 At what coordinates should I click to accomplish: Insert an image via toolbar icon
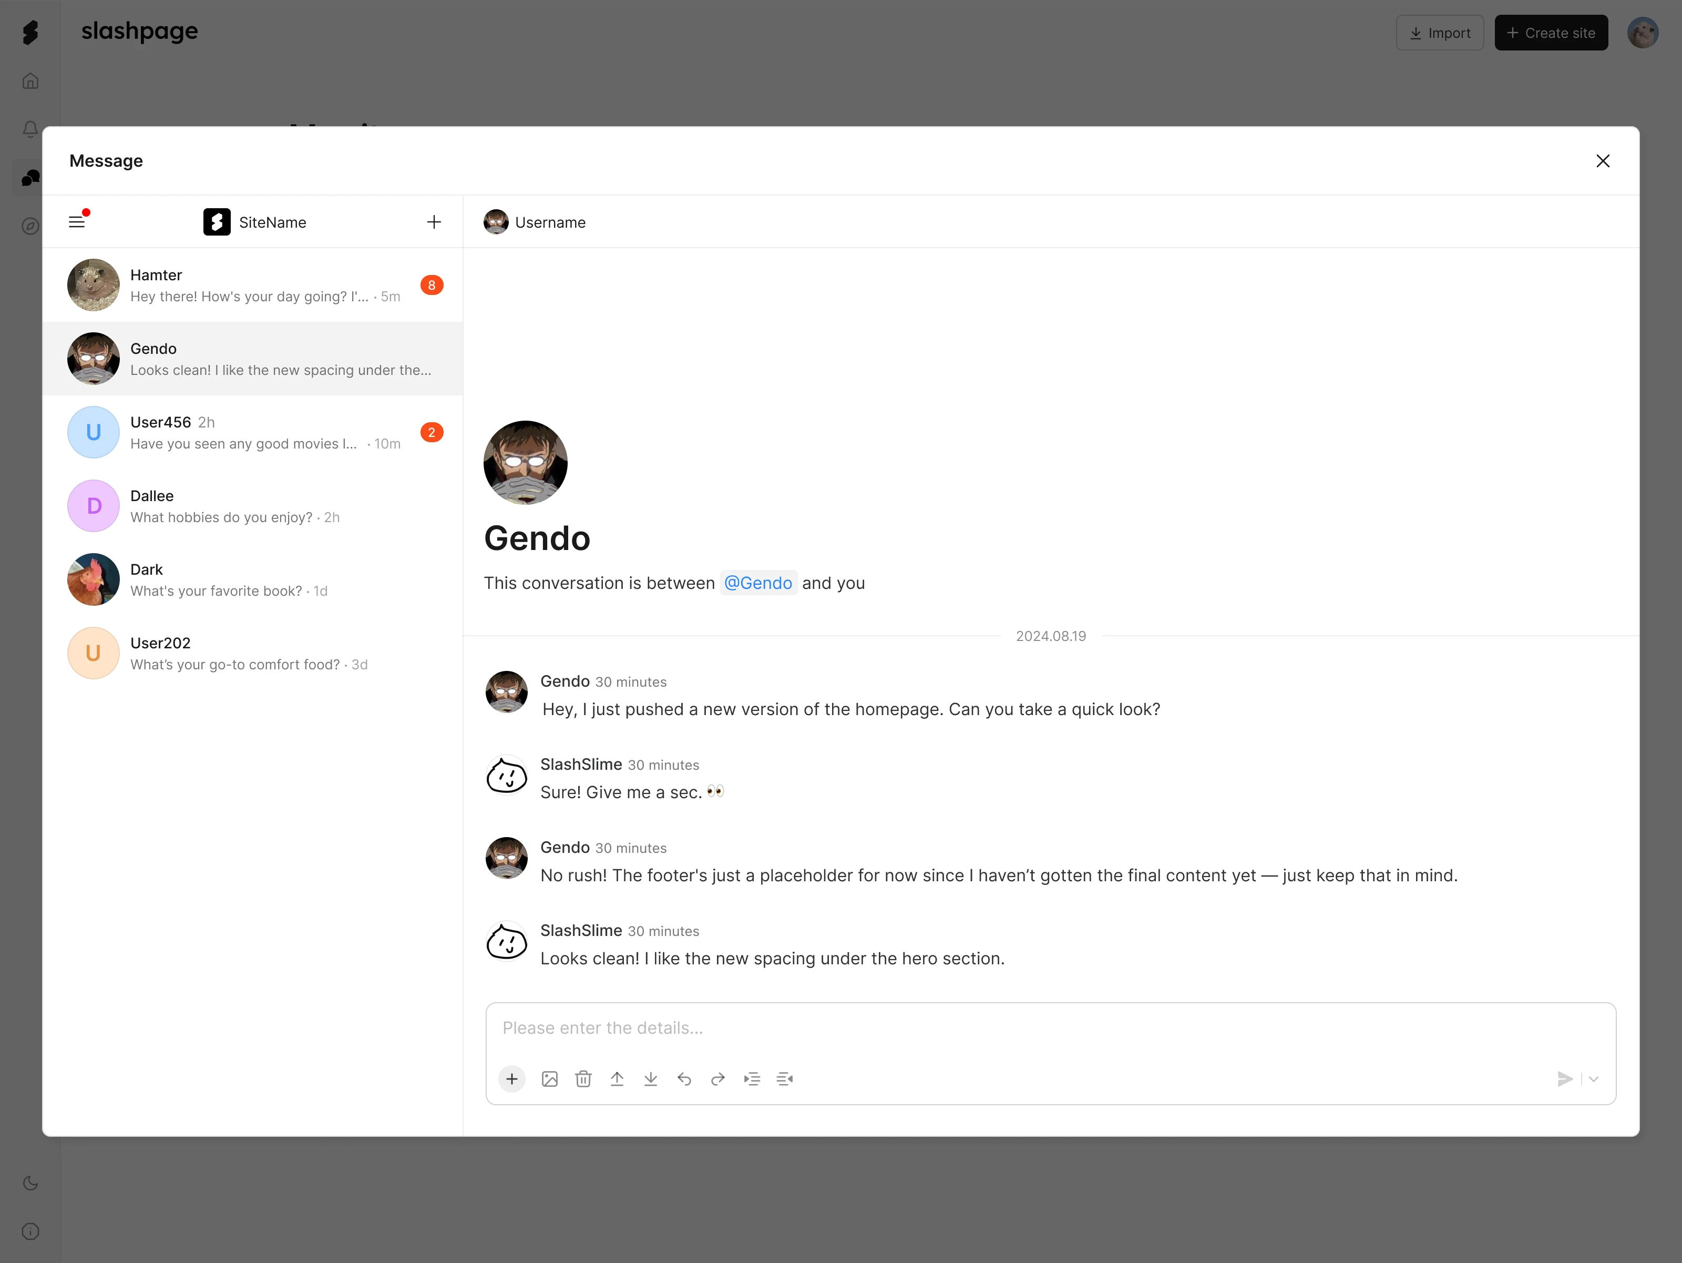coord(550,1079)
